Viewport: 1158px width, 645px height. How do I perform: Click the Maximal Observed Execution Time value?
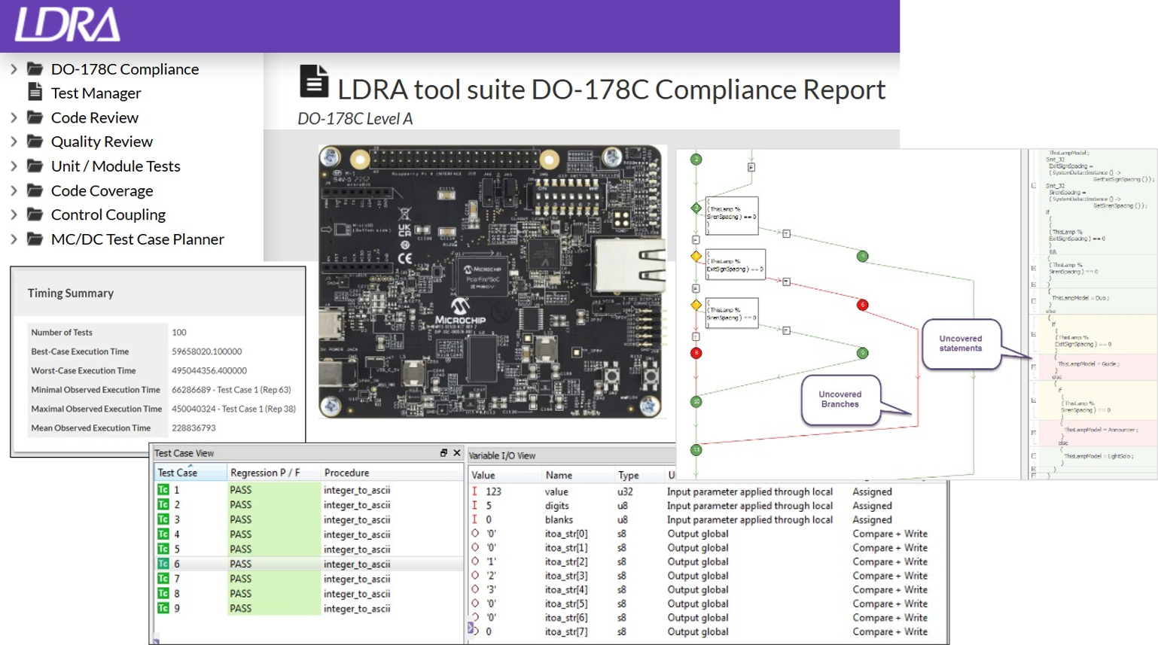(233, 409)
